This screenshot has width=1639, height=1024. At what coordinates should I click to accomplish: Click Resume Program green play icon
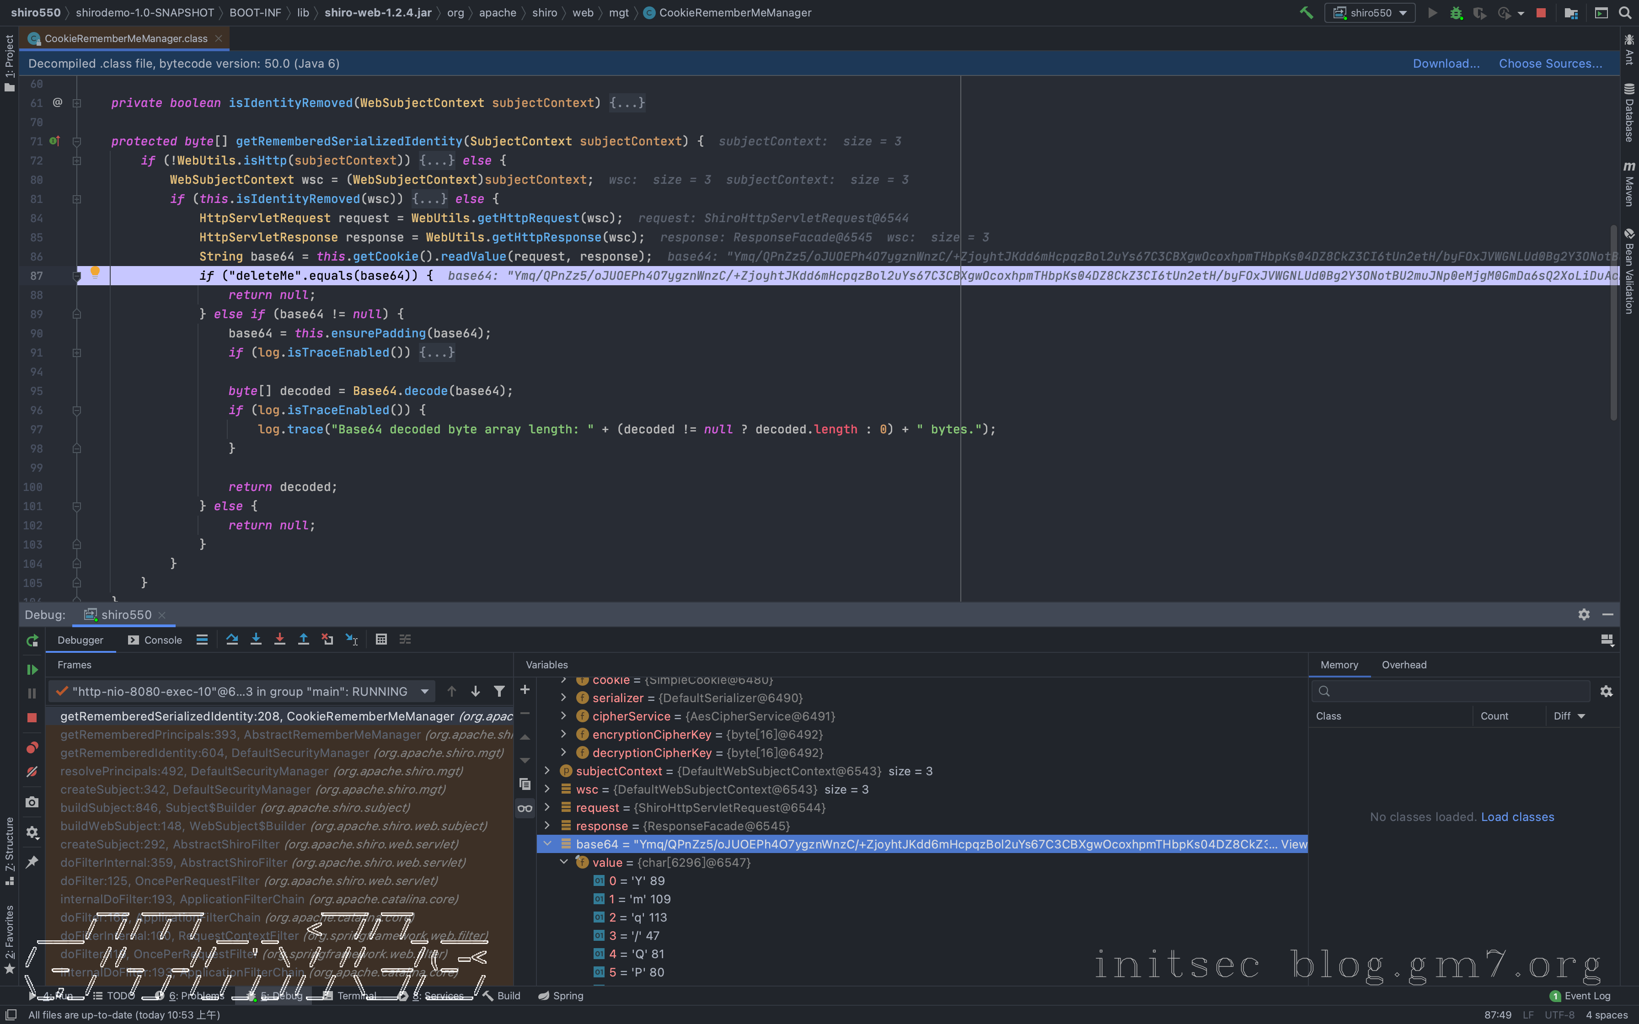32,669
